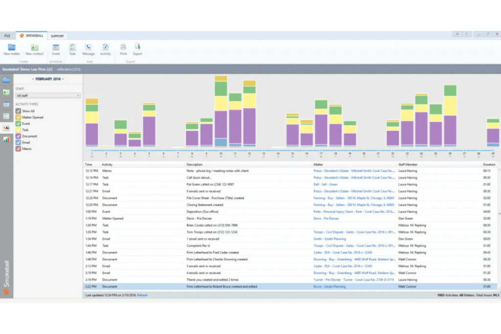
Task: Select the Activity Intelligence sidebar icon
Action: [6, 128]
